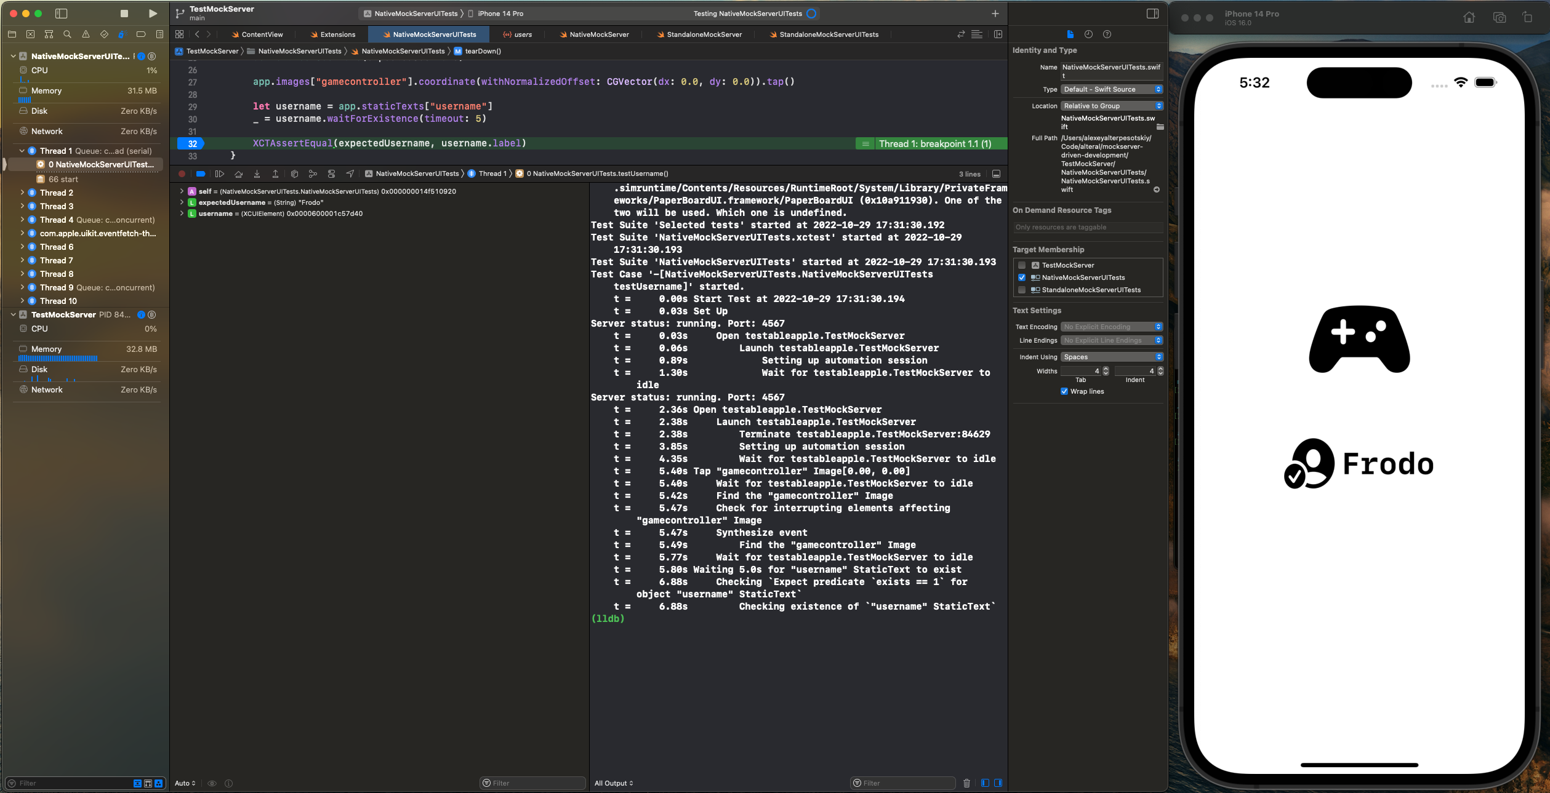Open Debug Memory Graph
1550x793 pixels.
click(x=313, y=174)
